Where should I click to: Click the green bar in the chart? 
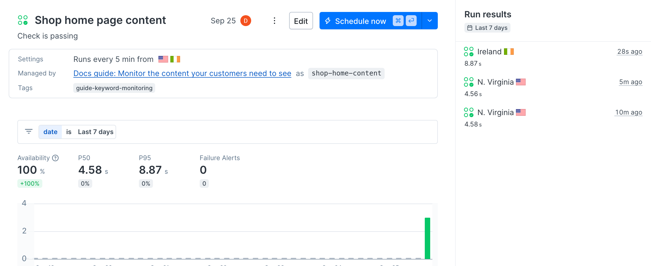point(427,238)
